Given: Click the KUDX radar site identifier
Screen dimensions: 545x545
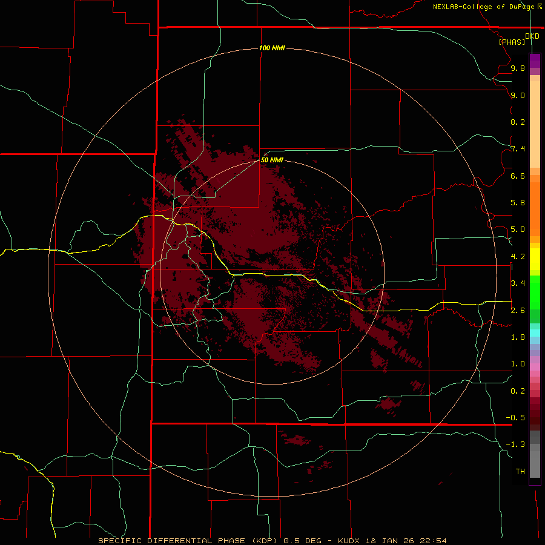Looking at the screenshot, I should coord(349,541).
